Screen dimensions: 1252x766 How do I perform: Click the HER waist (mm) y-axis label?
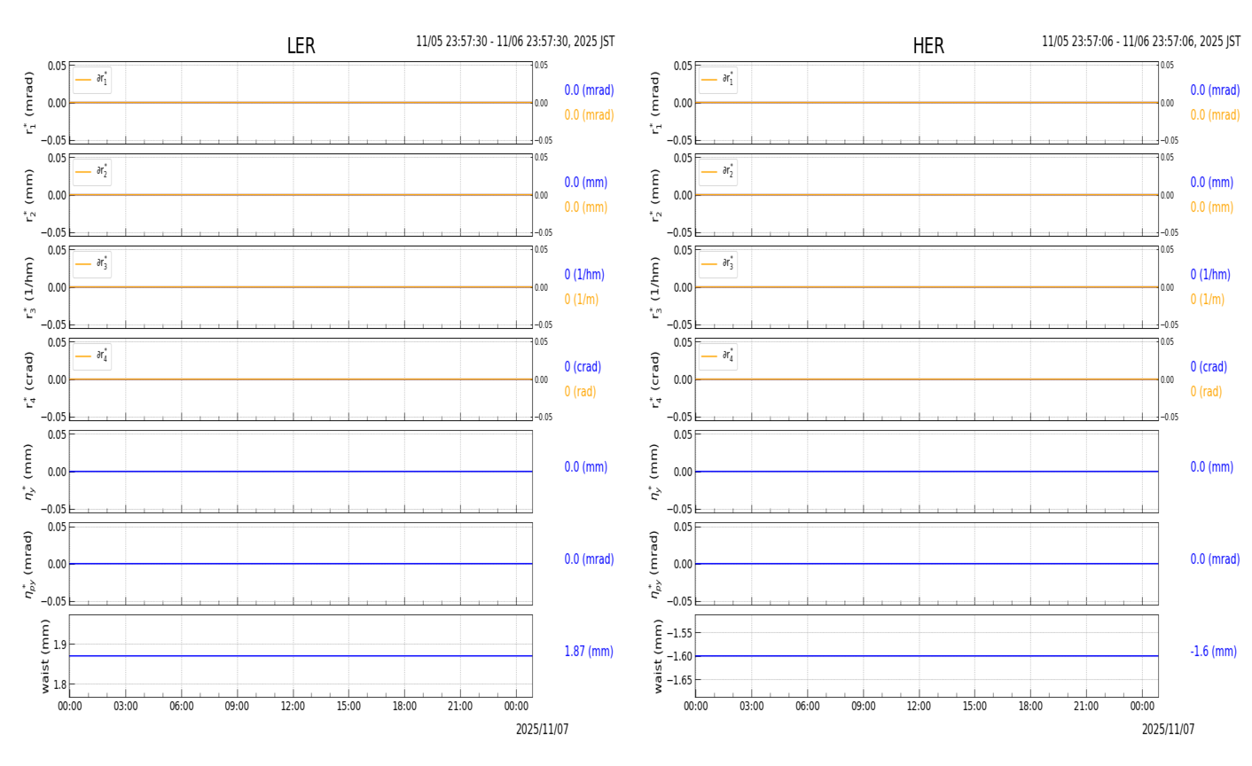click(x=657, y=656)
